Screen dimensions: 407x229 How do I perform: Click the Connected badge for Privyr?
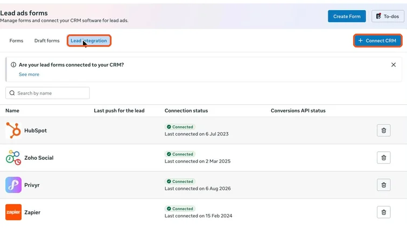pyautogui.click(x=180, y=181)
